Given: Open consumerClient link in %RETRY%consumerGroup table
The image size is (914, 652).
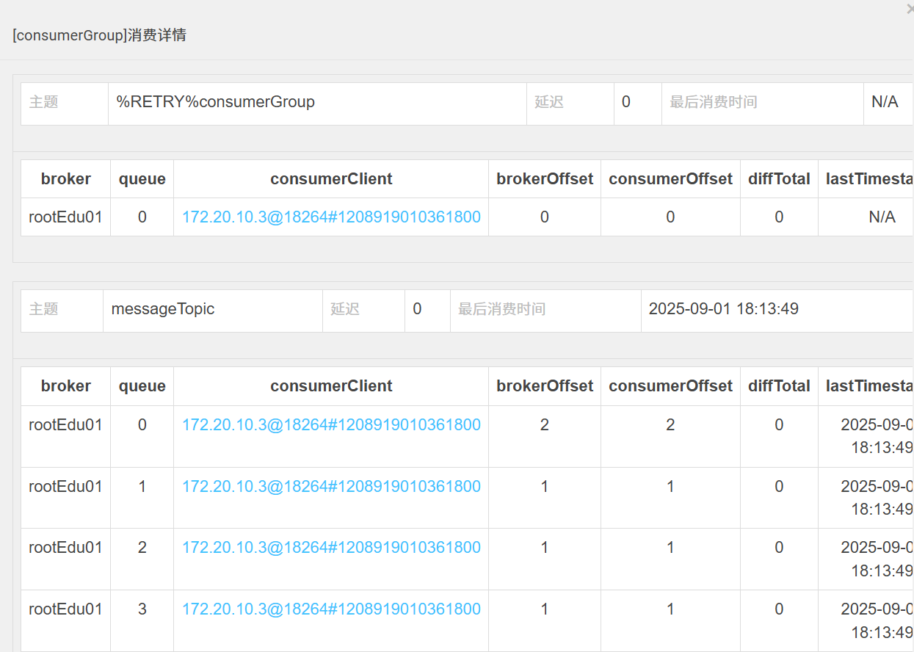Looking at the screenshot, I should point(331,217).
